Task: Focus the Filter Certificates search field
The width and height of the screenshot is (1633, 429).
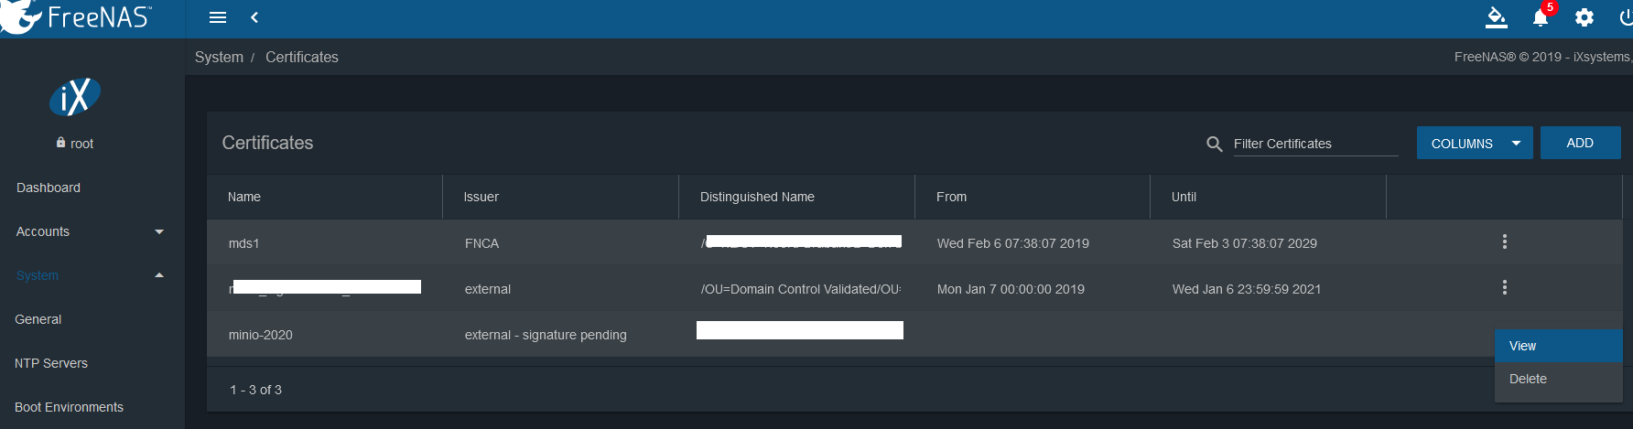Action: [x=1315, y=144]
